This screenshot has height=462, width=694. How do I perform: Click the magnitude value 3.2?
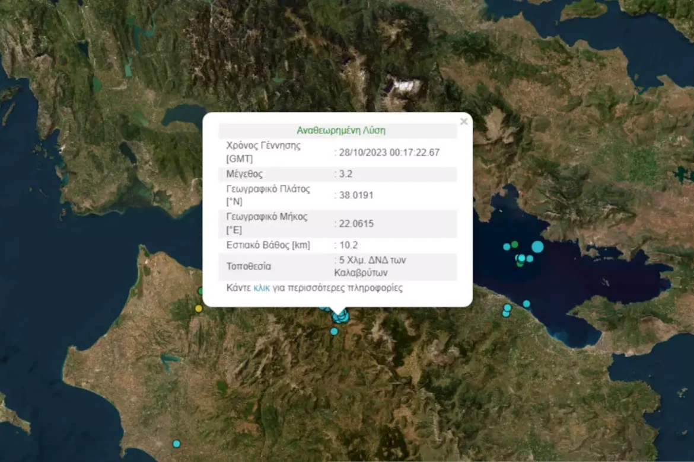coord(345,175)
